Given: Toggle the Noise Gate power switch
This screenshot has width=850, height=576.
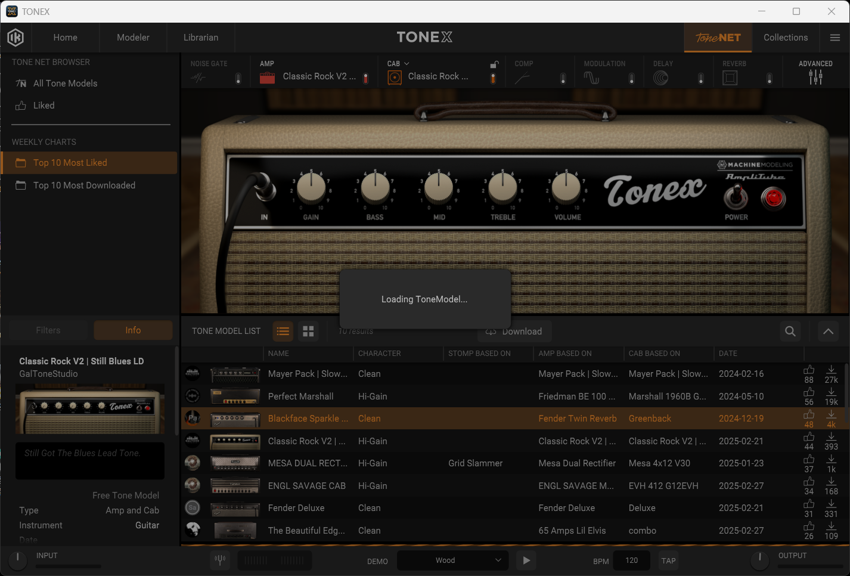Looking at the screenshot, I should (238, 78).
